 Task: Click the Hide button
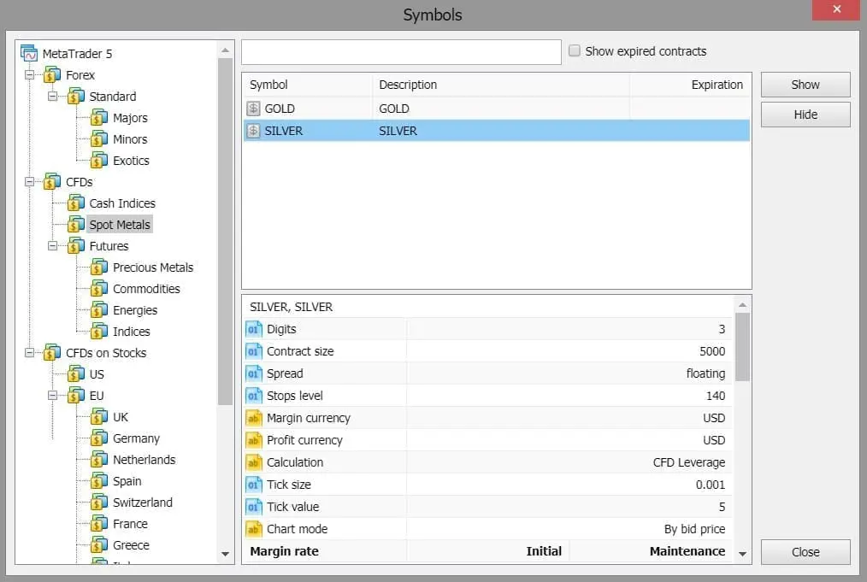[805, 114]
